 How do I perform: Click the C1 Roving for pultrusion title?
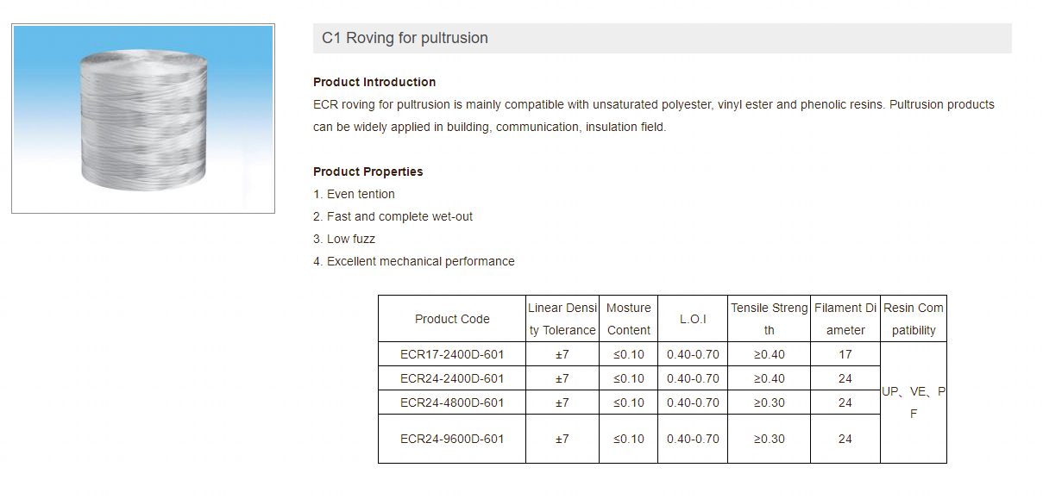click(x=405, y=38)
